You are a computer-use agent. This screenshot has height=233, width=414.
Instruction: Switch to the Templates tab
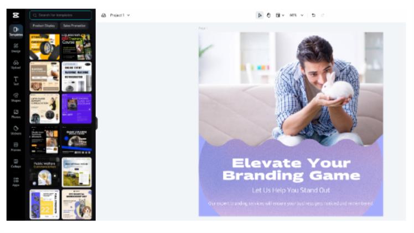tap(16, 31)
